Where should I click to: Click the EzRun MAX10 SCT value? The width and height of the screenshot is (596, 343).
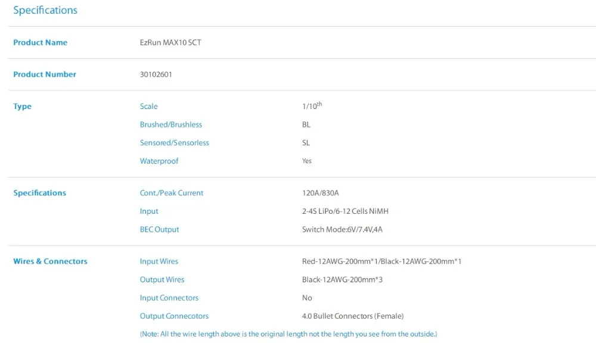point(170,42)
